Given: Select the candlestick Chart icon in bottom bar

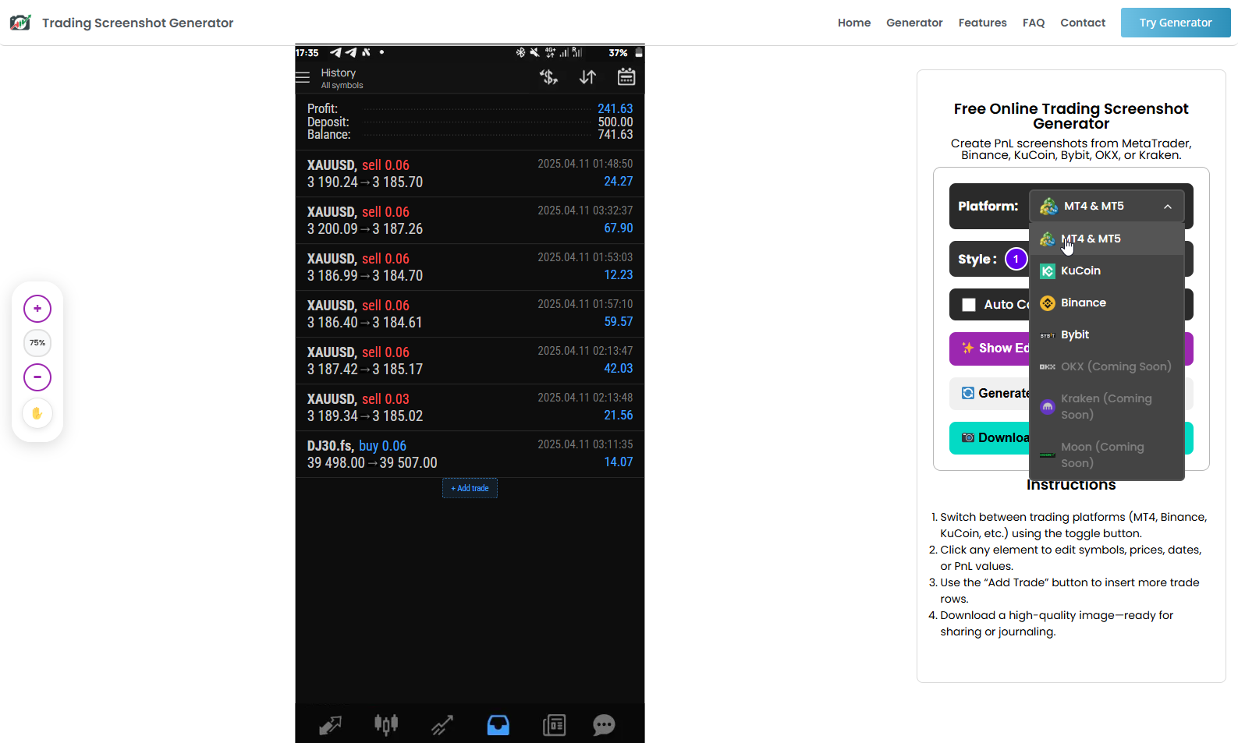Looking at the screenshot, I should click(x=386, y=725).
